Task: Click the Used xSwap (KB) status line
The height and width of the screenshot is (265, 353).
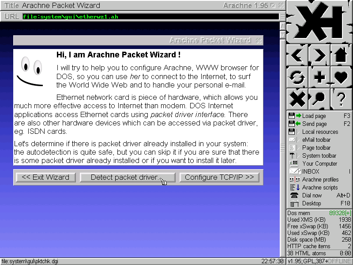Action: [319, 233]
